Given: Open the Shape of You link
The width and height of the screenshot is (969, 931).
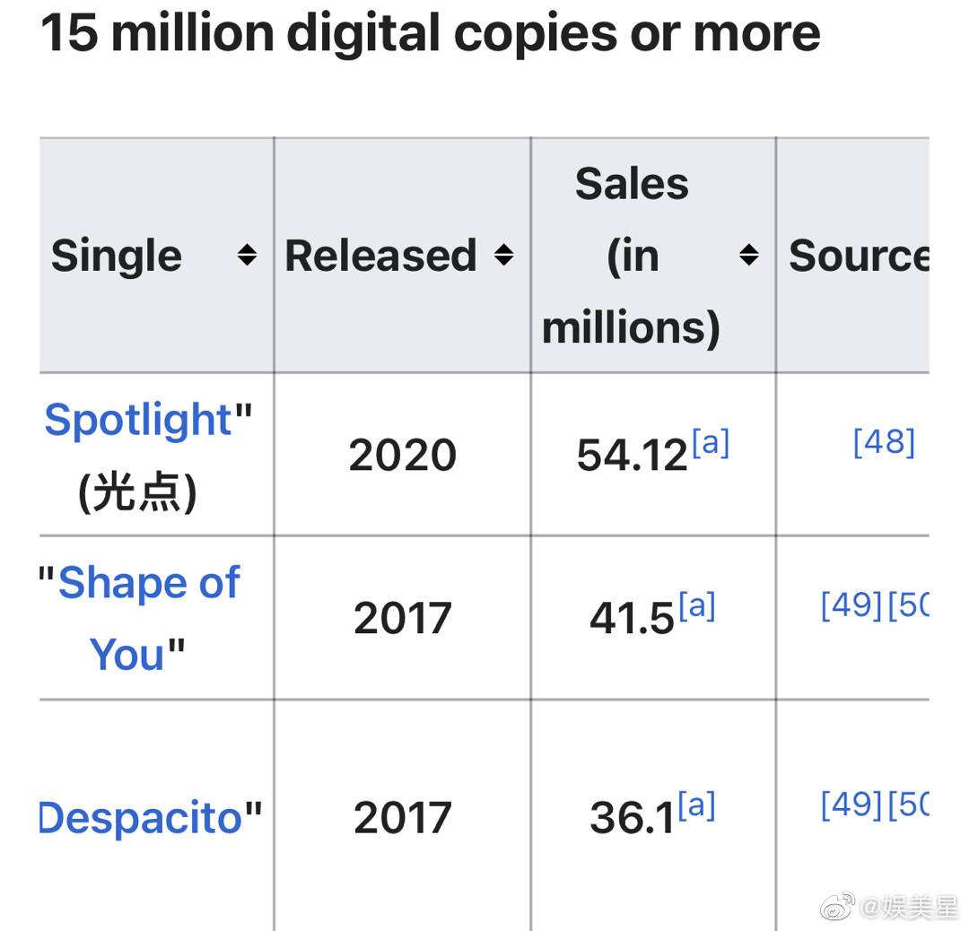Looking at the screenshot, I should pos(149,618).
